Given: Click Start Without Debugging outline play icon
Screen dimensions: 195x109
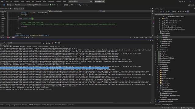Looking at the screenshot, I should [x=58, y=5].
